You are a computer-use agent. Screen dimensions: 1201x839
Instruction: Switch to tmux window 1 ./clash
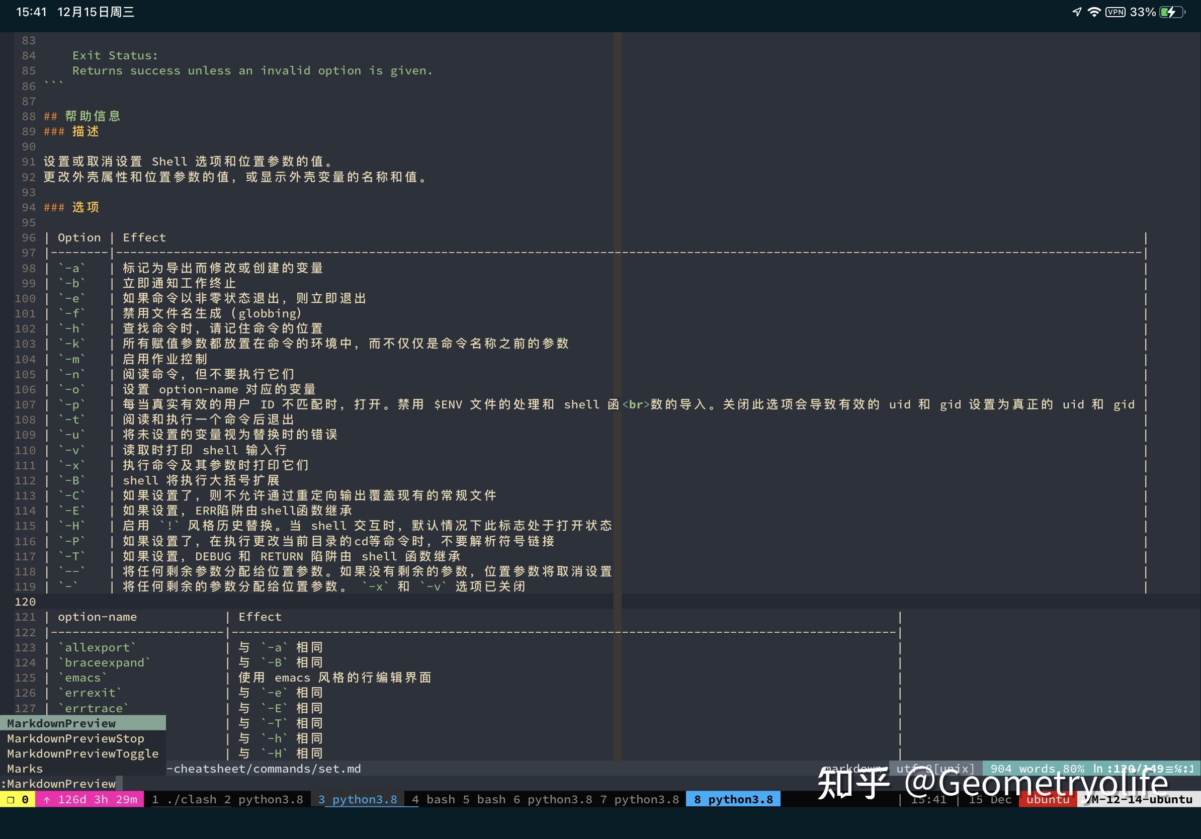point(184,799)
